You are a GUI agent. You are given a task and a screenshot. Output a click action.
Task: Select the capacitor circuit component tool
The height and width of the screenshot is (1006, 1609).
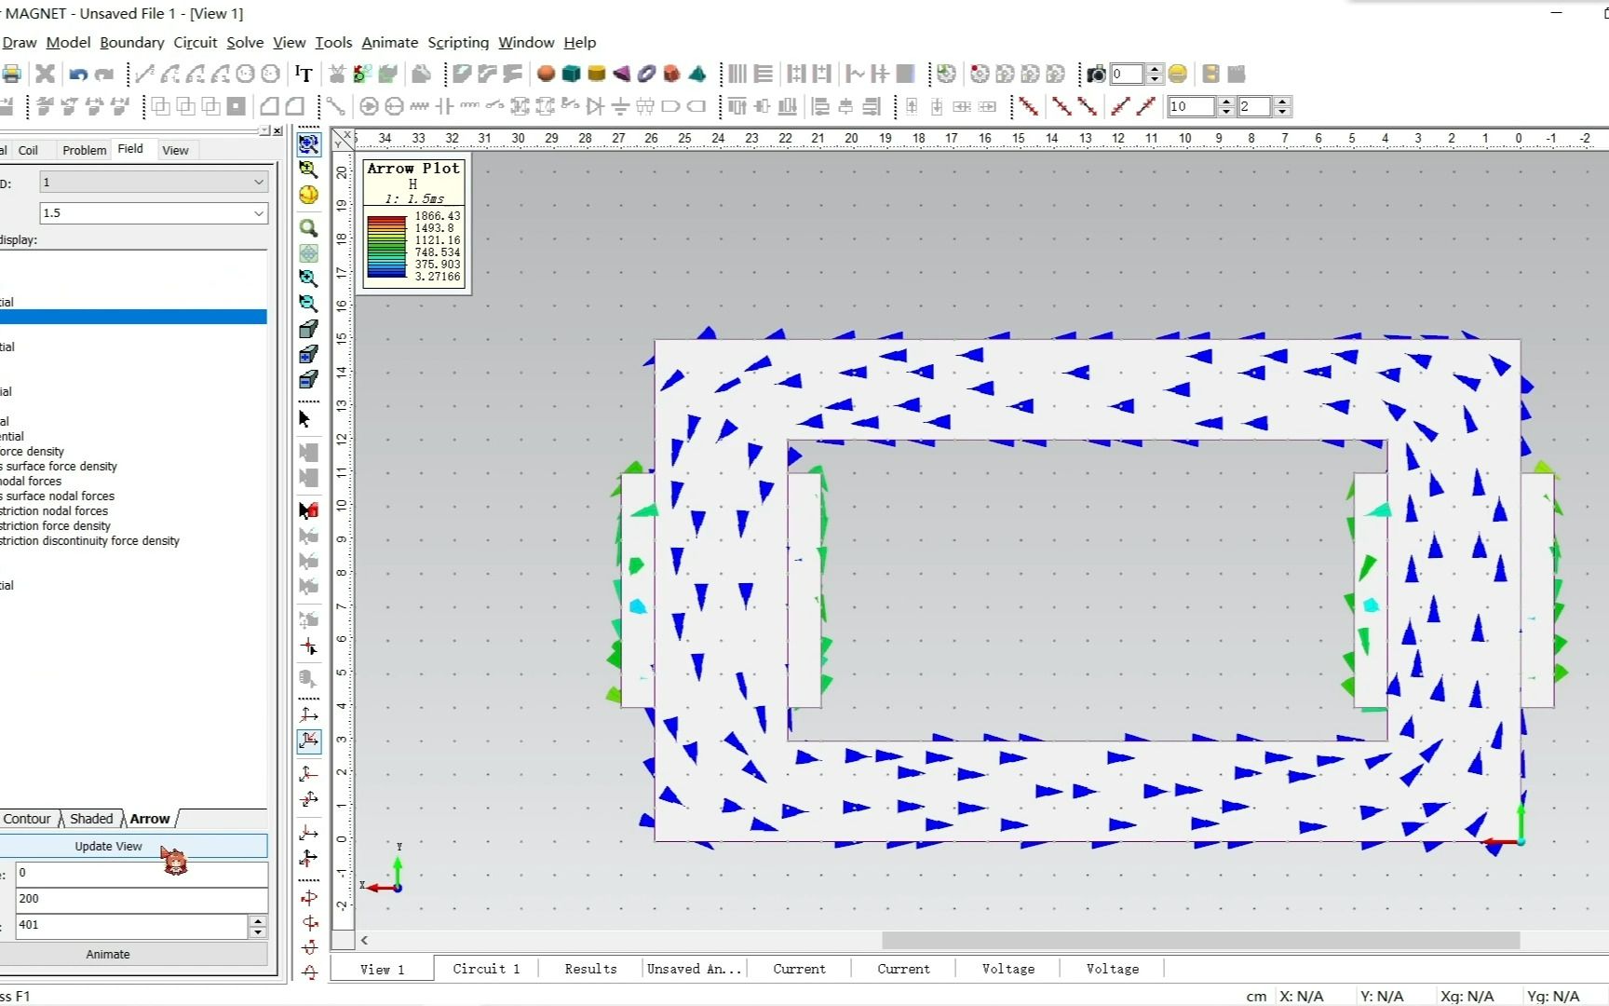tap(445, 106)
